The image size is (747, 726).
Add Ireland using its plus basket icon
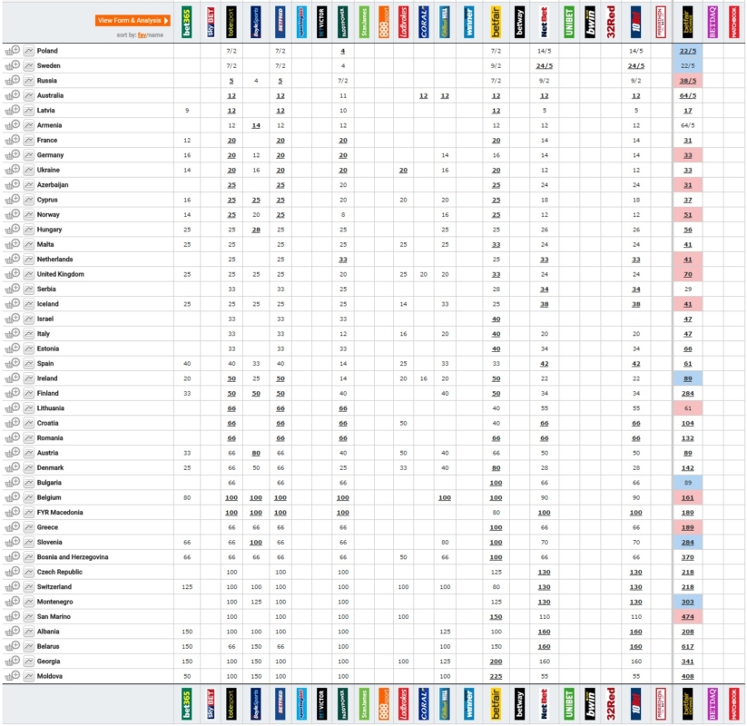point(13,378)
